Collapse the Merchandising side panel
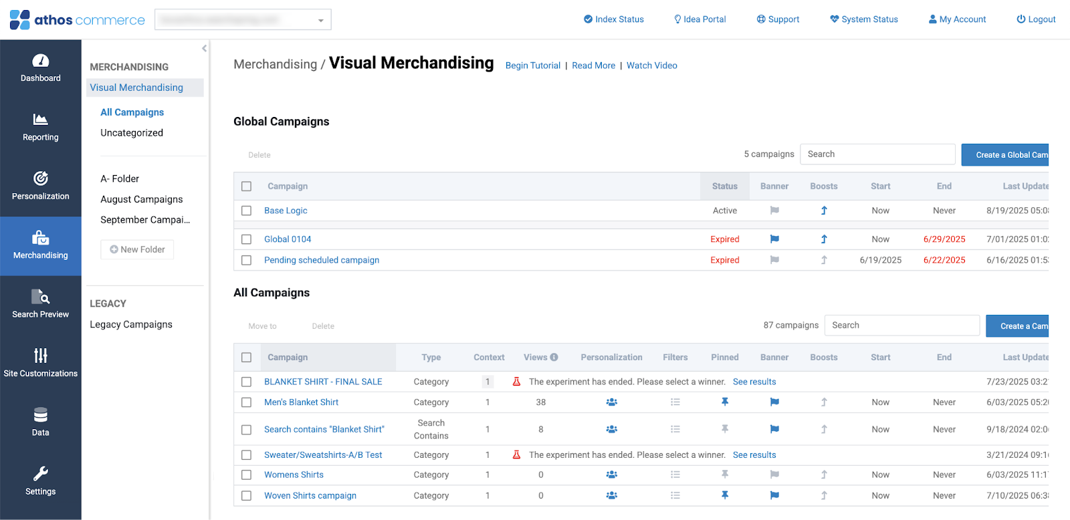Image resolution: width=1070 pixels, height=520 pixels. 204,48
